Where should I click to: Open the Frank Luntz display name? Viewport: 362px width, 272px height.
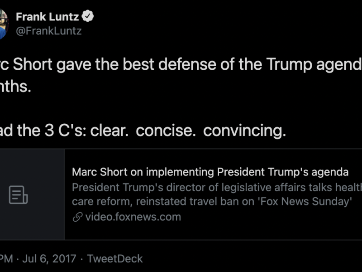(47, 17)
